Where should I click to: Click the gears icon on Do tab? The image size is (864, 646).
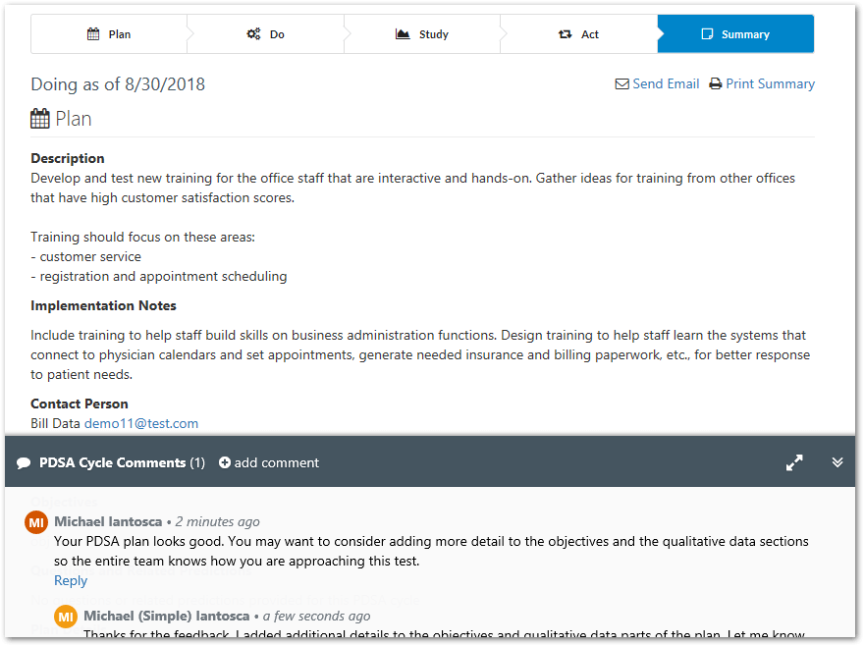253,34
